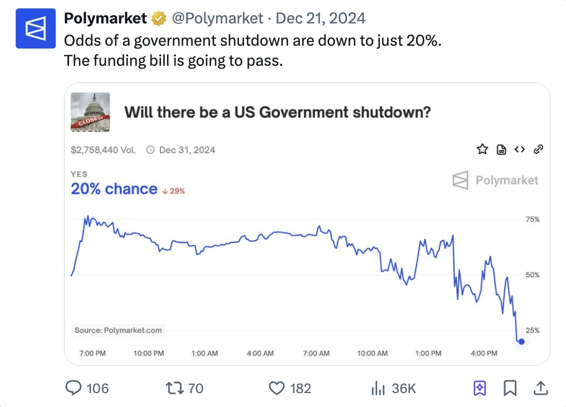Viewport: 566px width, 407px height.
Task: Like the tweet with the heart icon
Action: (x=277, y=388)
